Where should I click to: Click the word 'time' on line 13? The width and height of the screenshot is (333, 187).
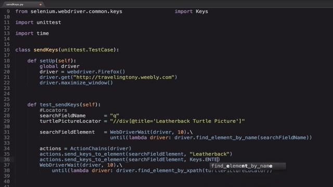tap(43, 33)
